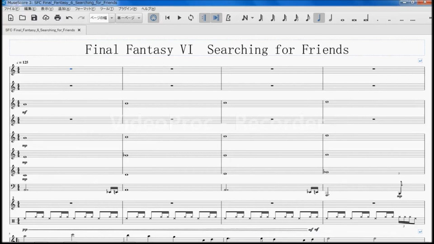
Task: Select the 16th note duration
Action: [296, 18]
